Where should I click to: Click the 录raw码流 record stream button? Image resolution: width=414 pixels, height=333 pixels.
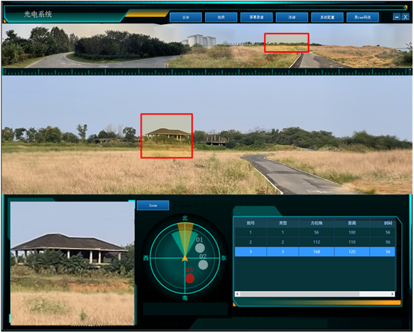click(x=363, y=17)
